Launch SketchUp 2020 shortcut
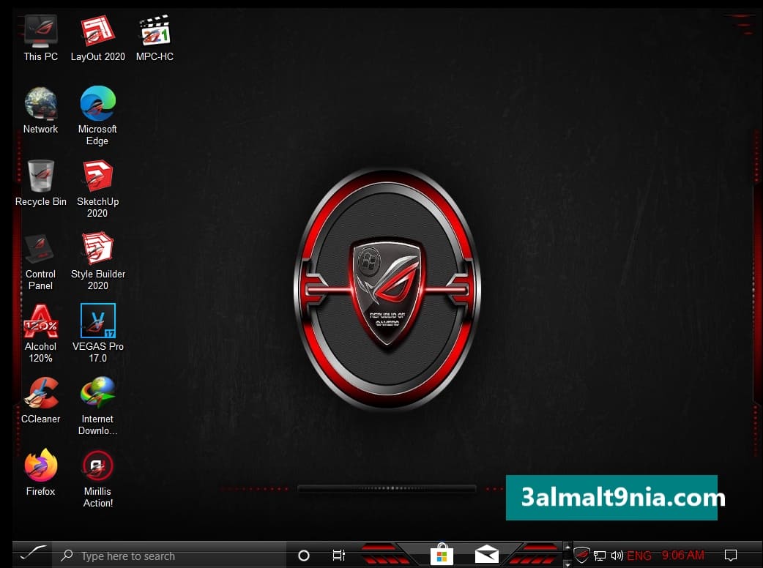 pyautogui.click(x=97, y=188)
